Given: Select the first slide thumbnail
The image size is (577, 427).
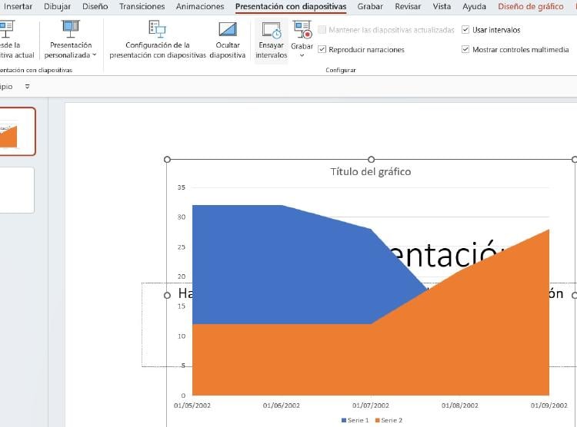Looking at the screenshot, I should point(15,131).
